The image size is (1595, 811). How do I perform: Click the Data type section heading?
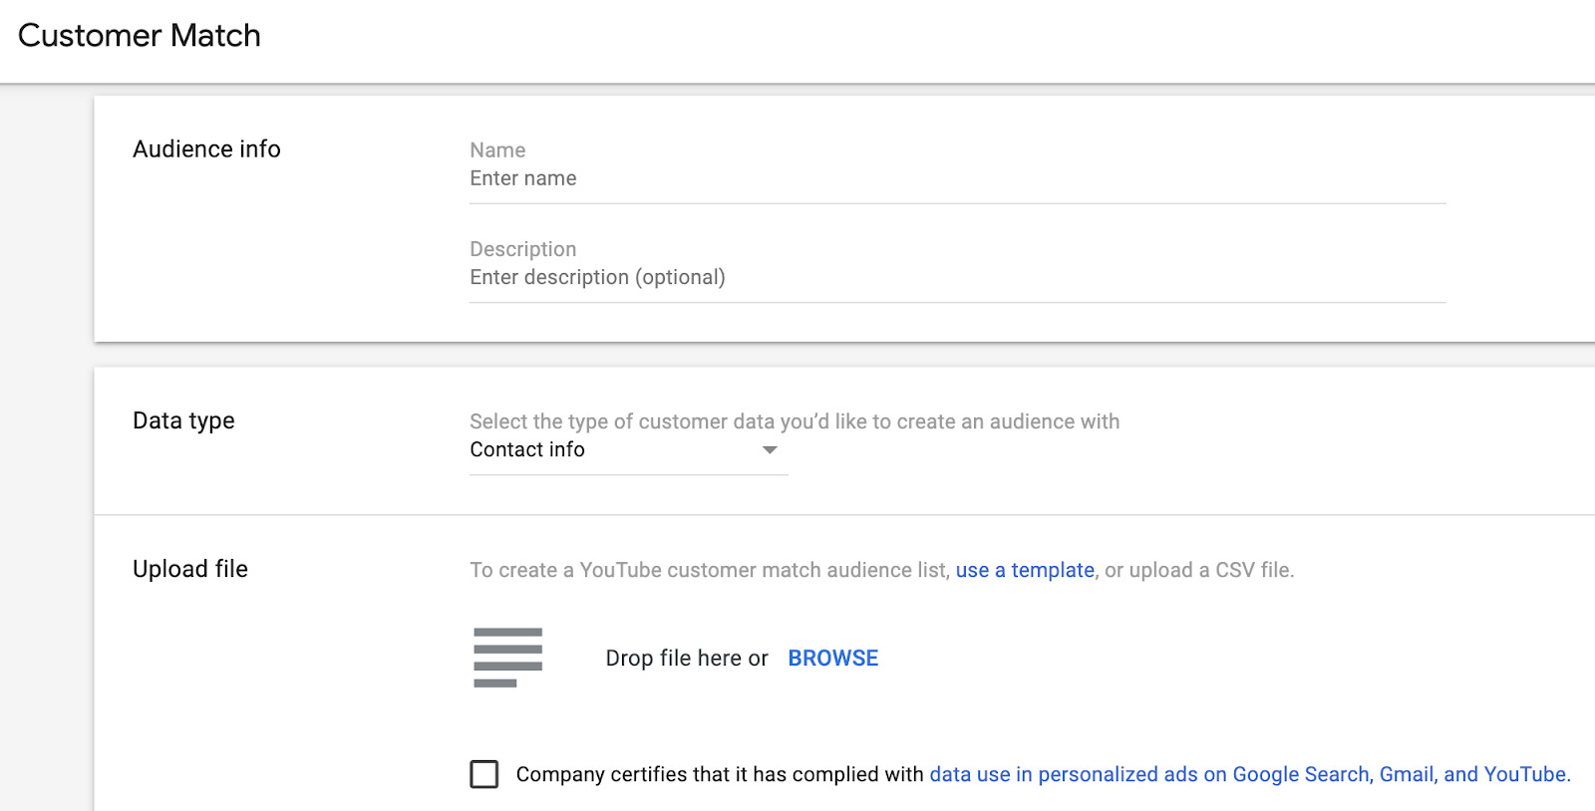(183, 420)
